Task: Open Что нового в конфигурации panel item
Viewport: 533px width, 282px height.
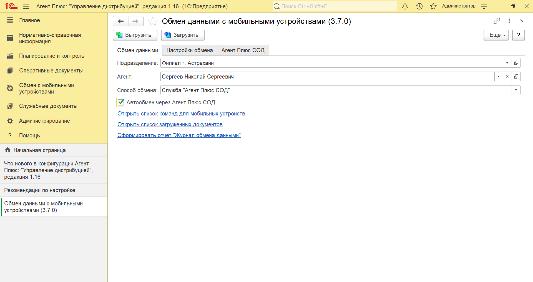Action: 54,170
